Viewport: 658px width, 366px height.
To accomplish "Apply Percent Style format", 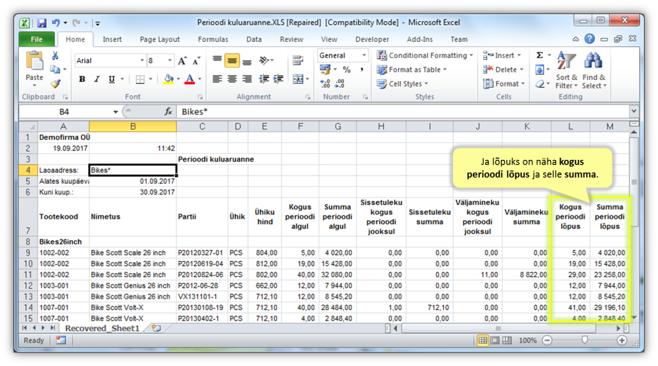I will (x=346, y=70).
